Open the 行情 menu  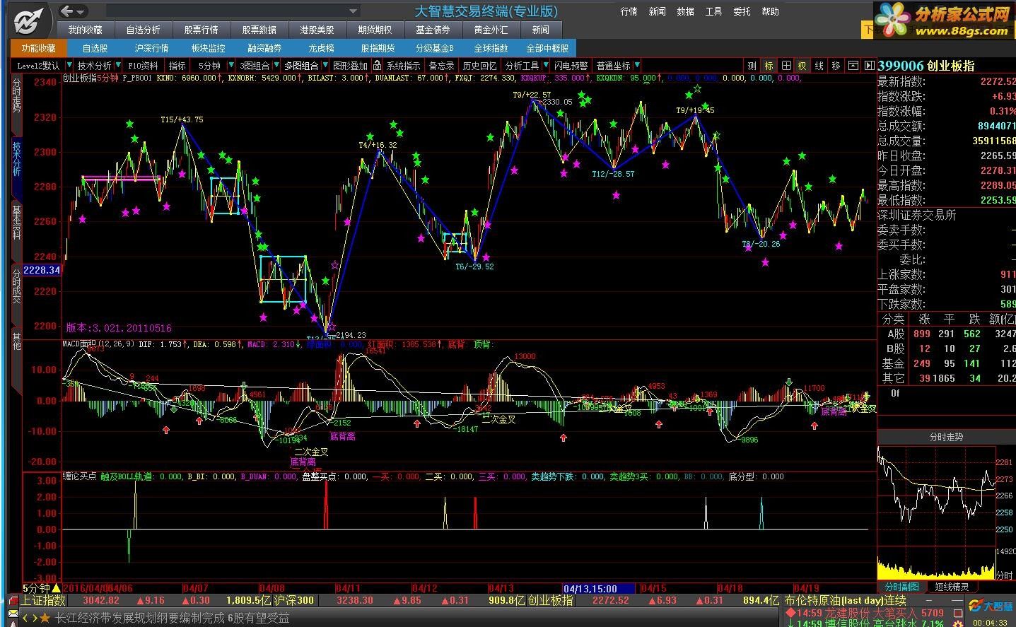click(x=629, y=11)
